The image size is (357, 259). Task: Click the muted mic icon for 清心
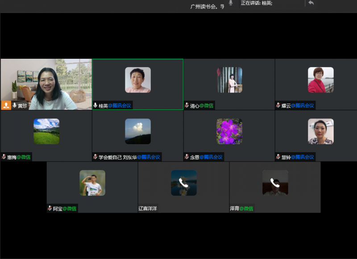point(187,105)
